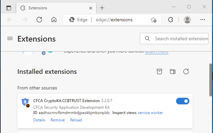Open the user profile avatar
The height and width of the screenshot is (133, 213).
click(x=187, y=20)
